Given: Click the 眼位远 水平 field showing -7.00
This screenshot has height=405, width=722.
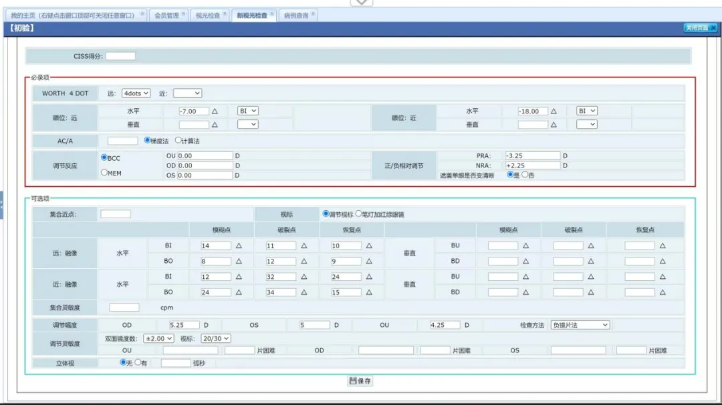Looking at the screenshot, I should pyautogui.click(x=194, y=111).
